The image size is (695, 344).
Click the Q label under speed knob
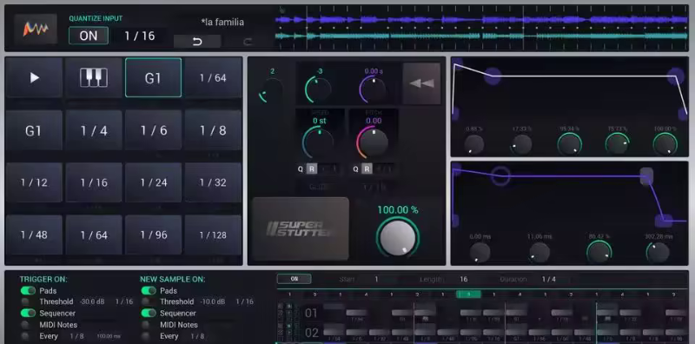click(x=300, y=169)
